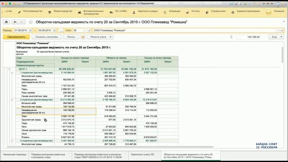The image size is (288, 162).
Task: Click the horizontal scrollbar of the report
Action: [110, 147]
